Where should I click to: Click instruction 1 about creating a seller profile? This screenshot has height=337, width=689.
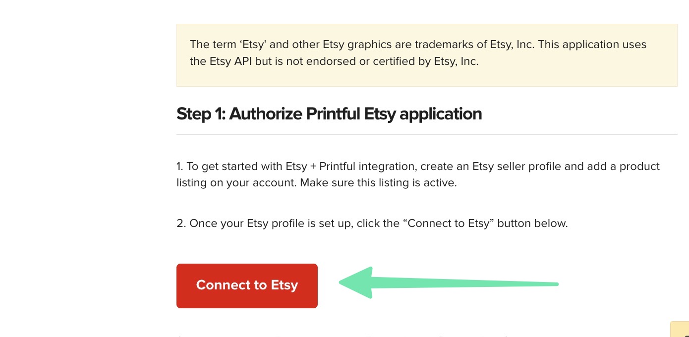372,174
